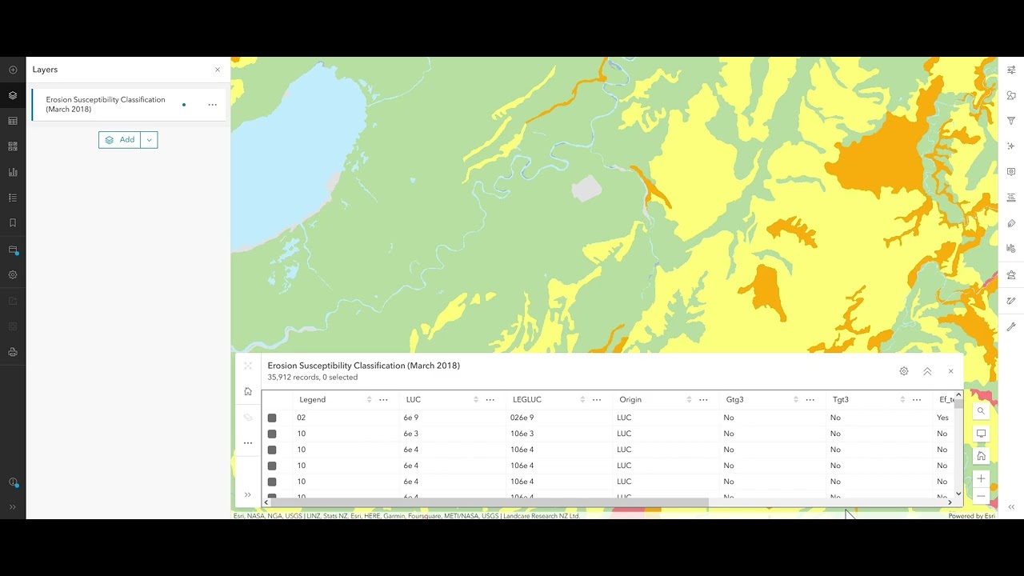Open the Map tools wrench icon
Screen dimensions: 1024x576
1011,326
